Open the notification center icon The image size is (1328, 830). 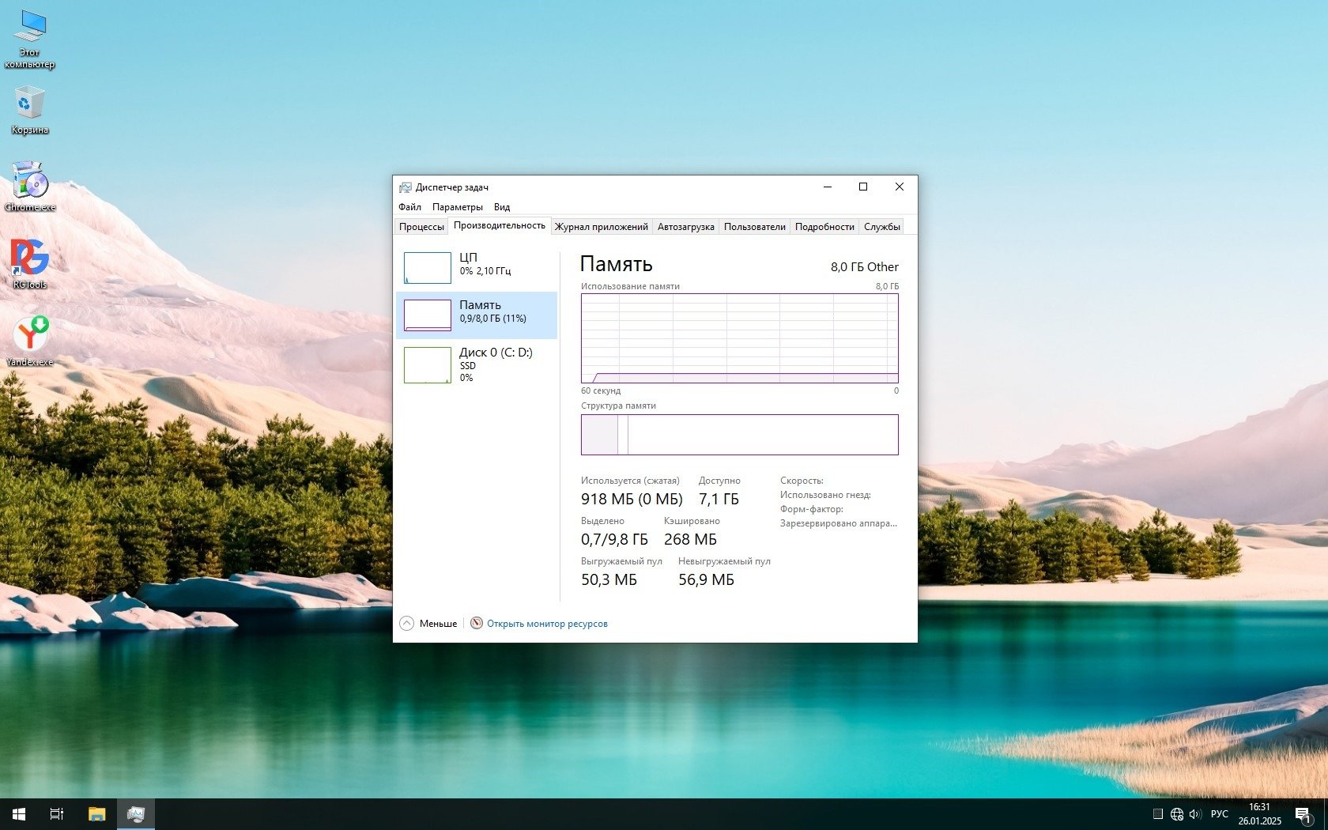(1303, 813)
